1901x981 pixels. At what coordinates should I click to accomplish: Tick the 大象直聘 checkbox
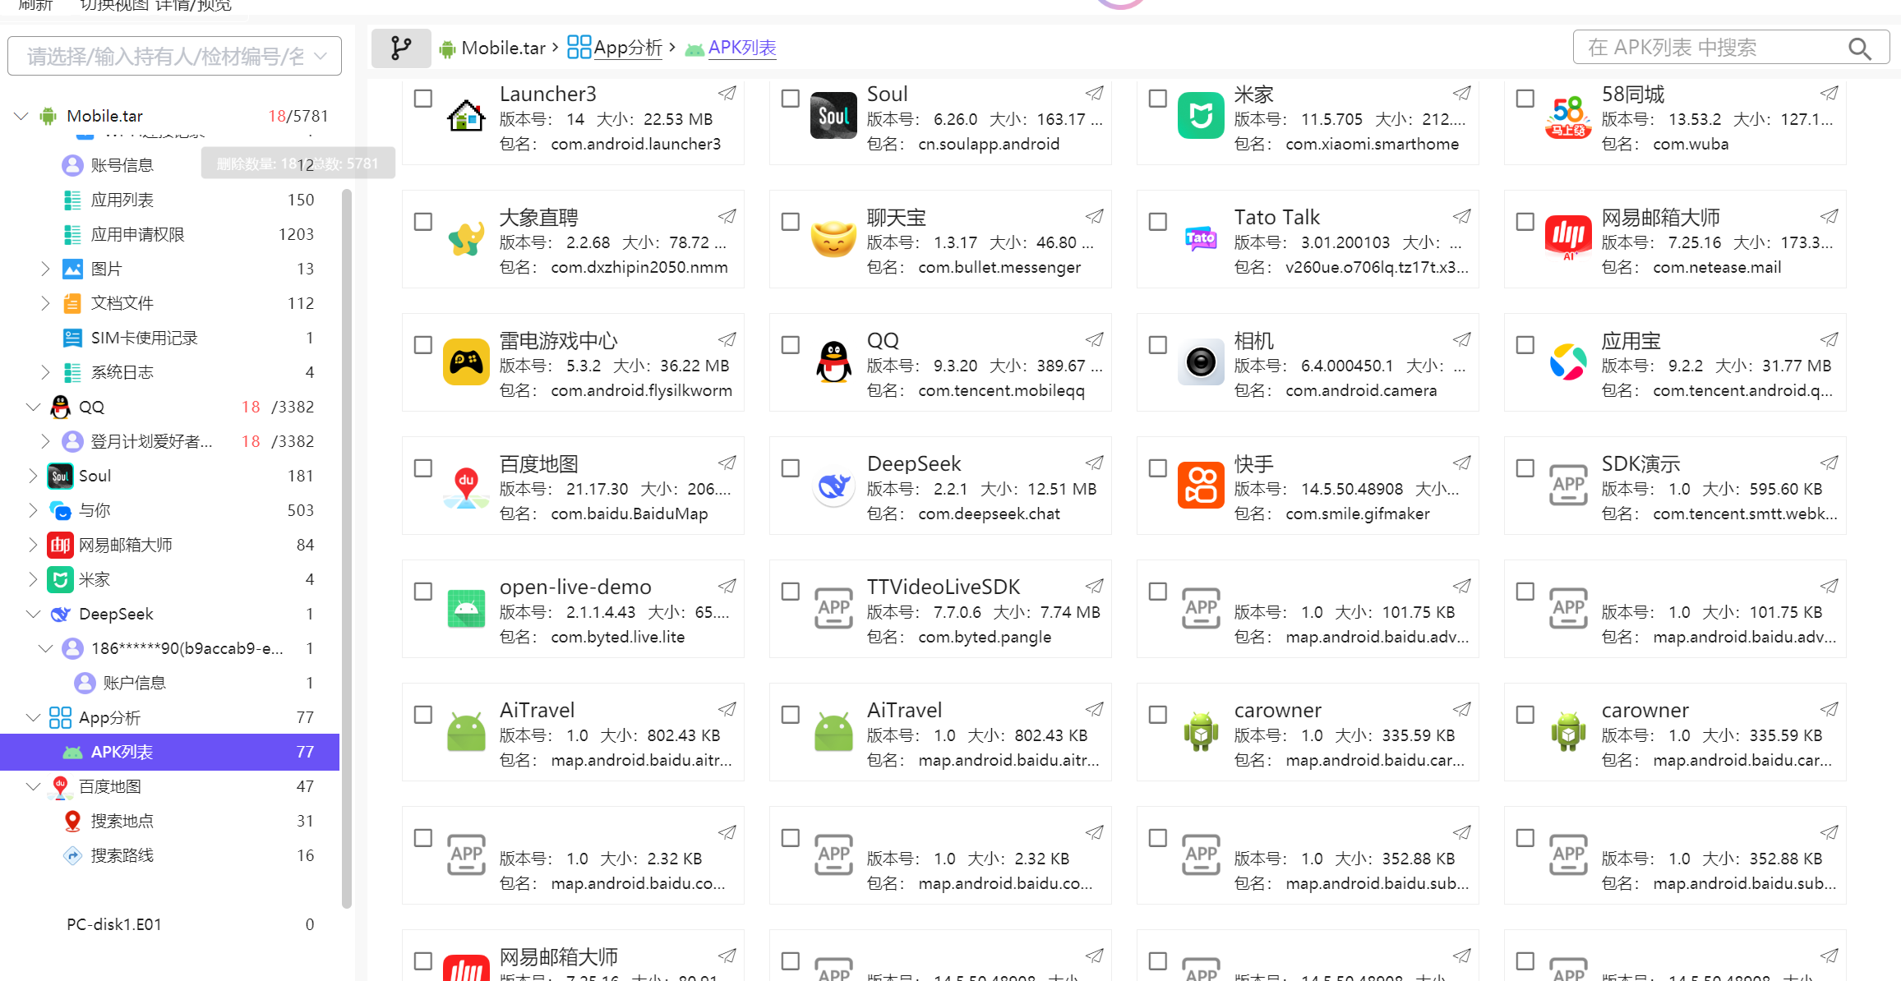[423, 222]
